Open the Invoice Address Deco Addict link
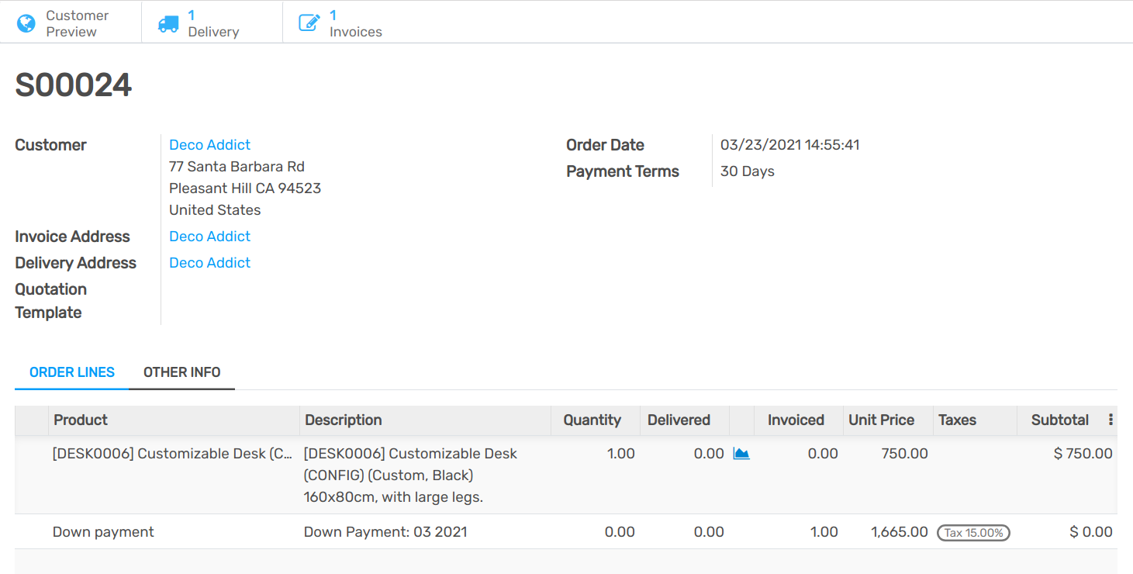The height and width of the screenshot is (574, 1133). tap(209, 236)
